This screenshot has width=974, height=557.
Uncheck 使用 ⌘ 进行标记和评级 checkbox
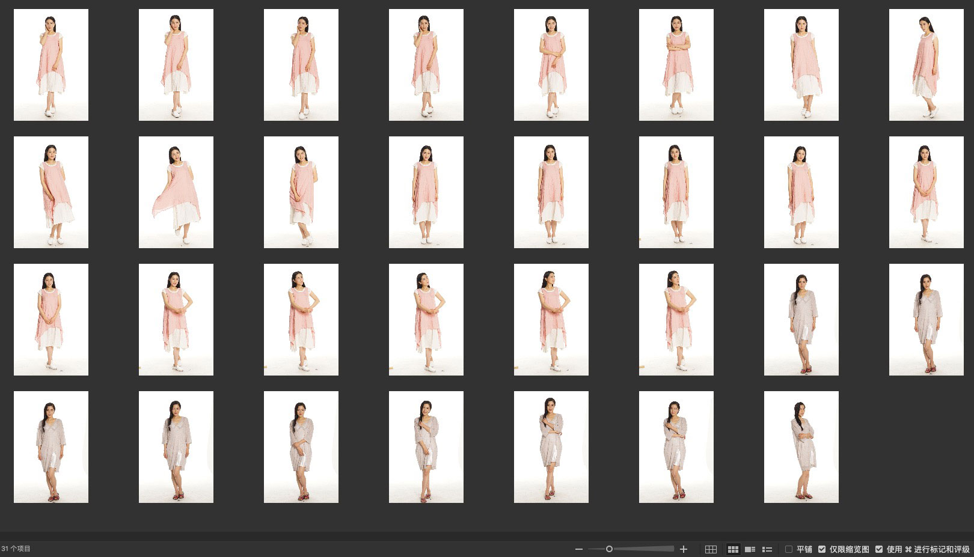[879, 549]
